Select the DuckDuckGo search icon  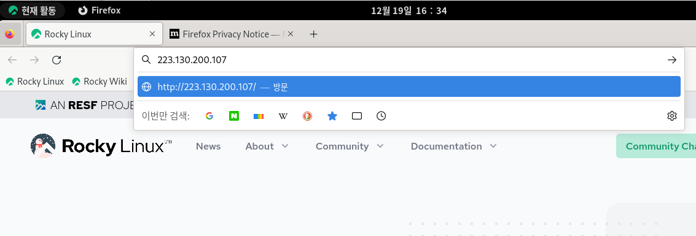[307, 116]
